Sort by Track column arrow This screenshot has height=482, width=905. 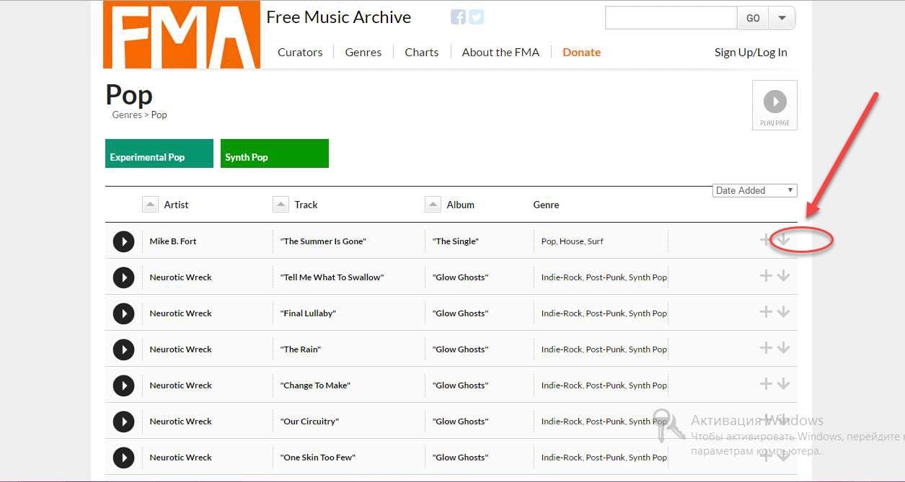(281, 205)
